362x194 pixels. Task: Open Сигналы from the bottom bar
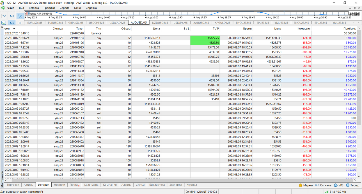[x=323, y=185]
